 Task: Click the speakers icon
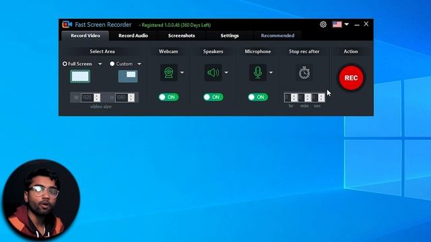coord(213,73)
